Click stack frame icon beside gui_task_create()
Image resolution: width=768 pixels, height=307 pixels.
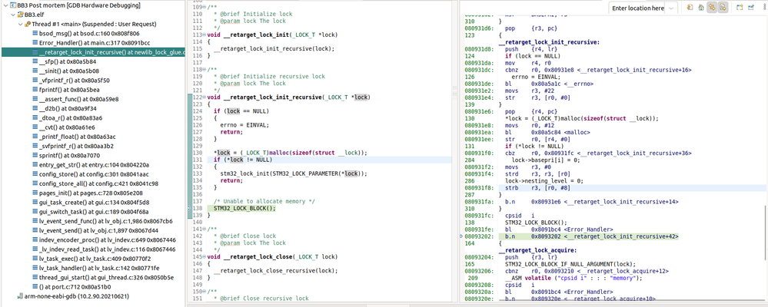point(35,202)
